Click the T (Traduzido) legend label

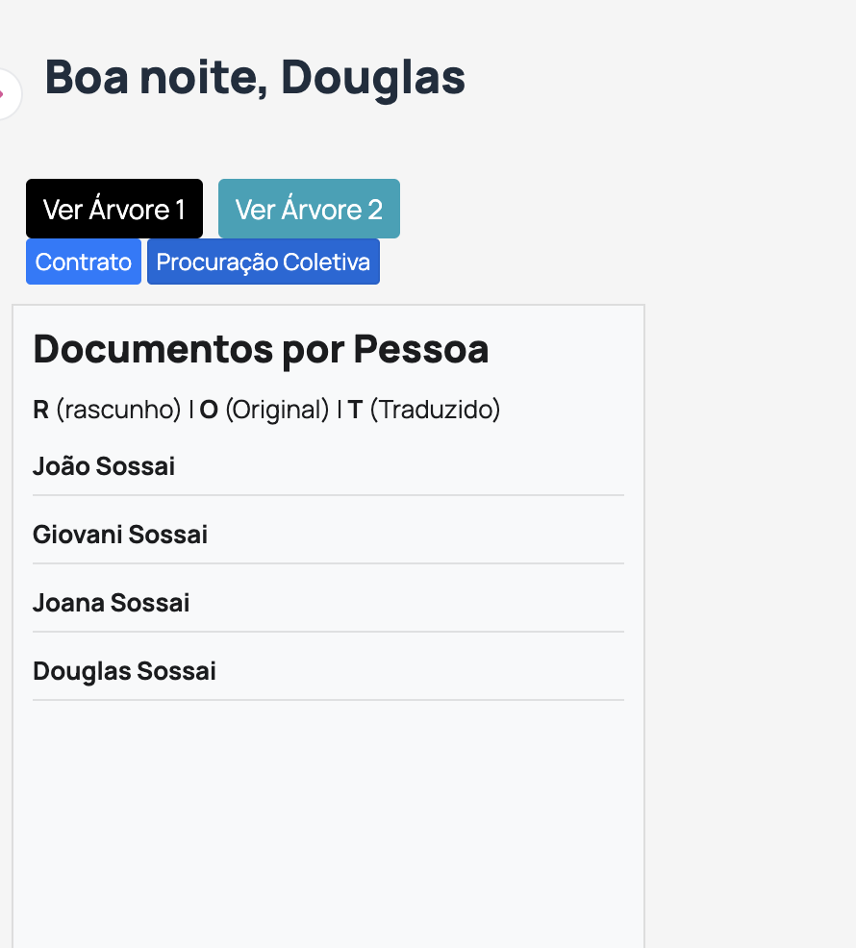[424, 410]
